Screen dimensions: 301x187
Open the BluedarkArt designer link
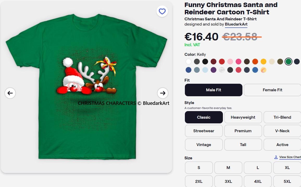point(236,24)
